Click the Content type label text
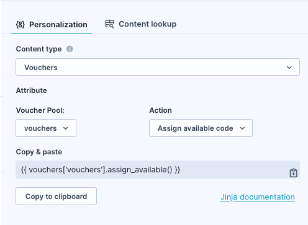Image resolution: width=308 pixels, height=225 pixels. pos(39,49)
